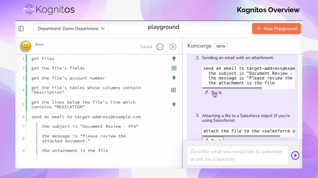This screenshot has width=318, height=178.
Task: Open table icon on the "Description" columns line
Action: click(173, 90)
